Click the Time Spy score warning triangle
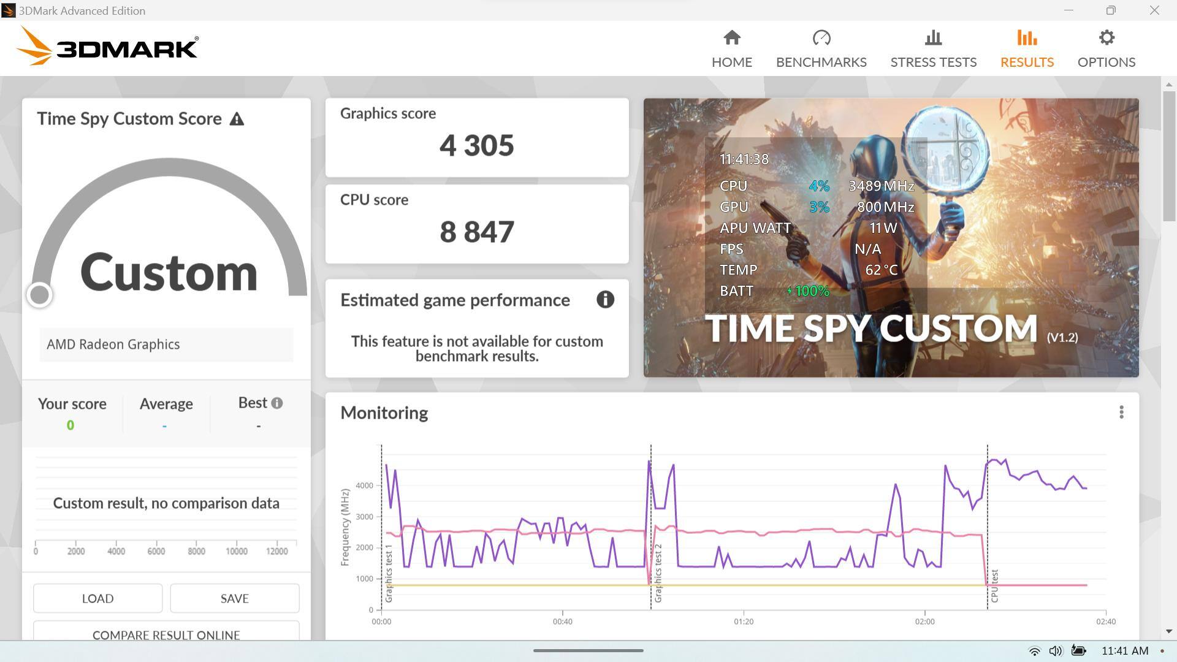1177x662 pixels. (x=237, y=119)
